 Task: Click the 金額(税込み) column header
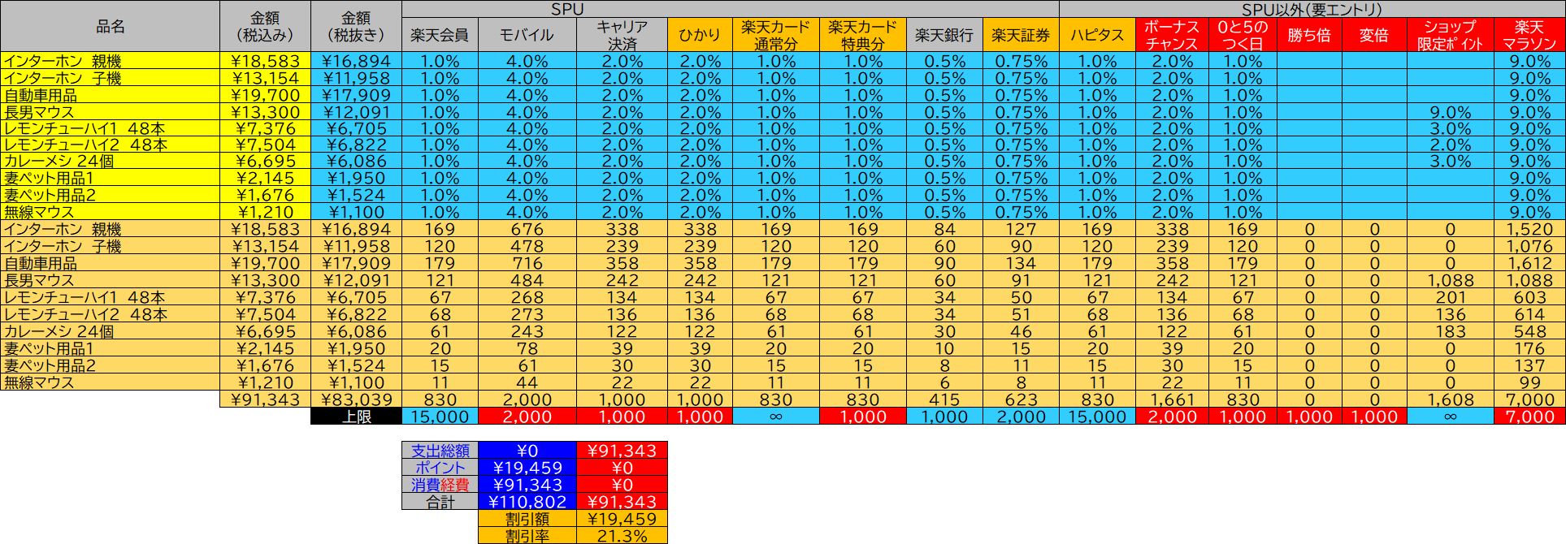pos(266,26)
